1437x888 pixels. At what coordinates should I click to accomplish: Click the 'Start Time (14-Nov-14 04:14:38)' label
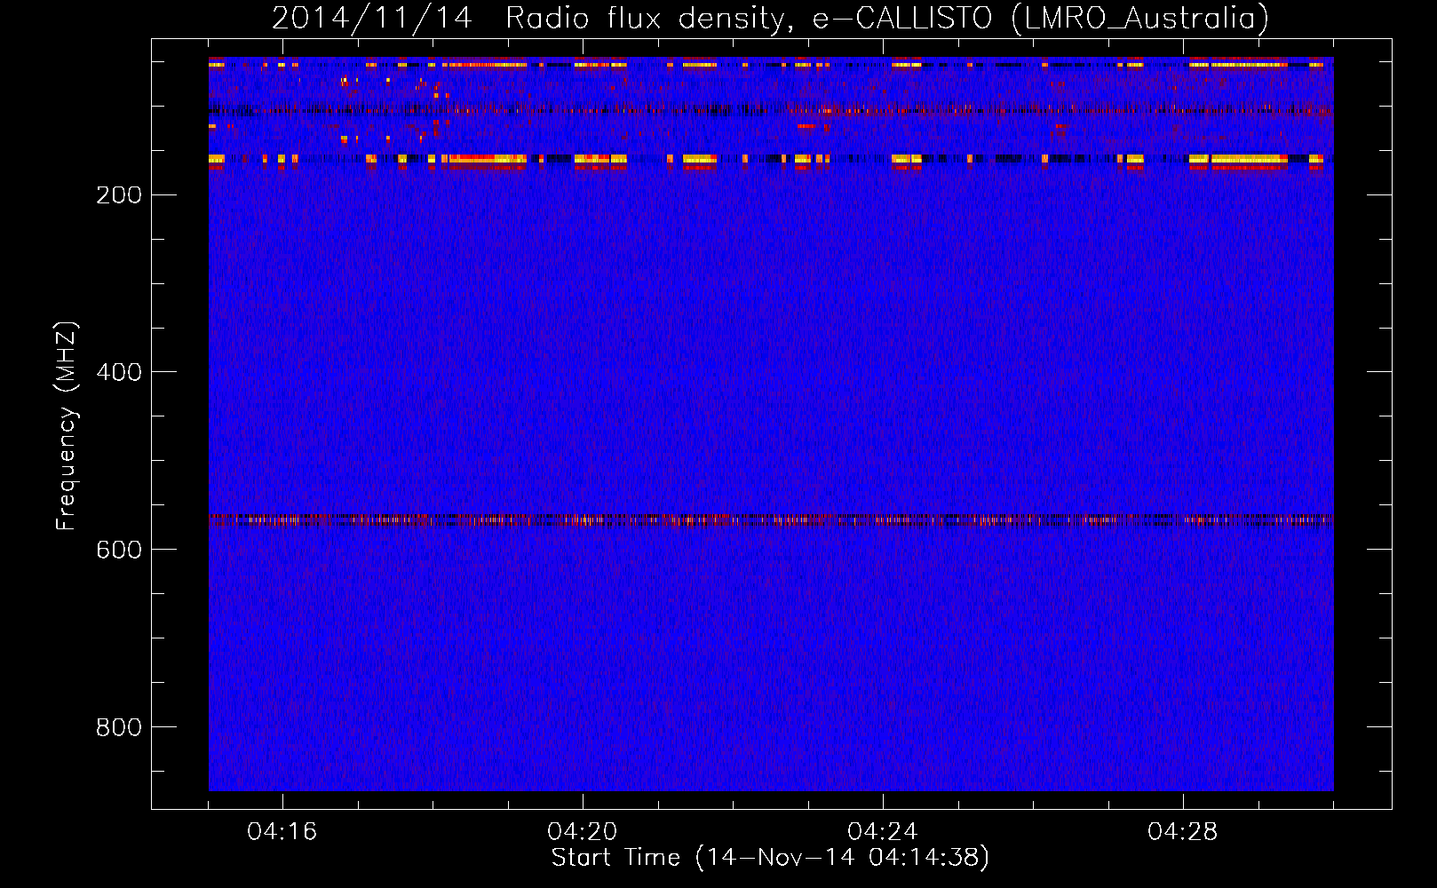pyautogui.click(x=770, y=858)
